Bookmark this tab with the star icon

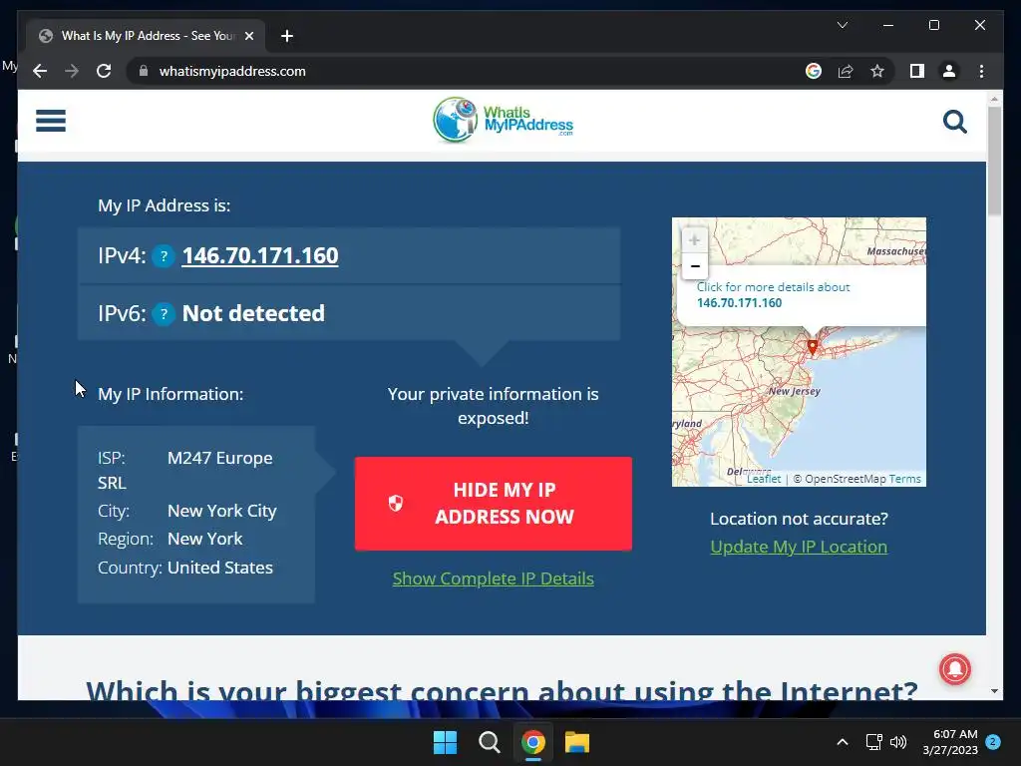coord(877,71)
